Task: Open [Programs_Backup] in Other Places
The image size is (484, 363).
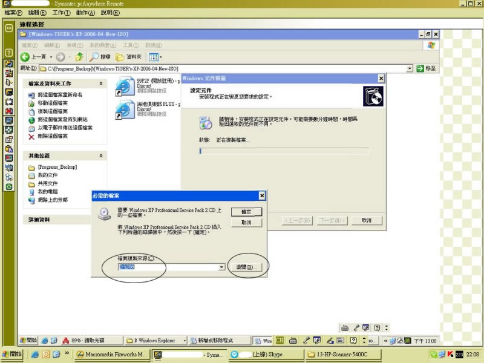Action: [x=57, y=167]
